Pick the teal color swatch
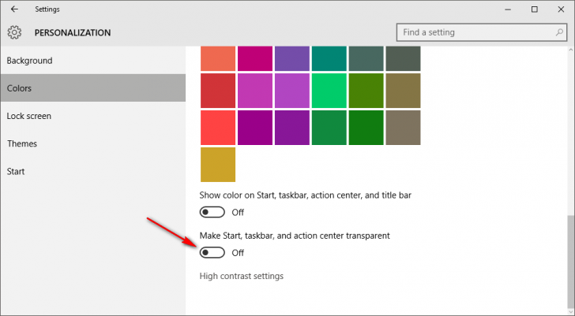 [x=329, y=58]
